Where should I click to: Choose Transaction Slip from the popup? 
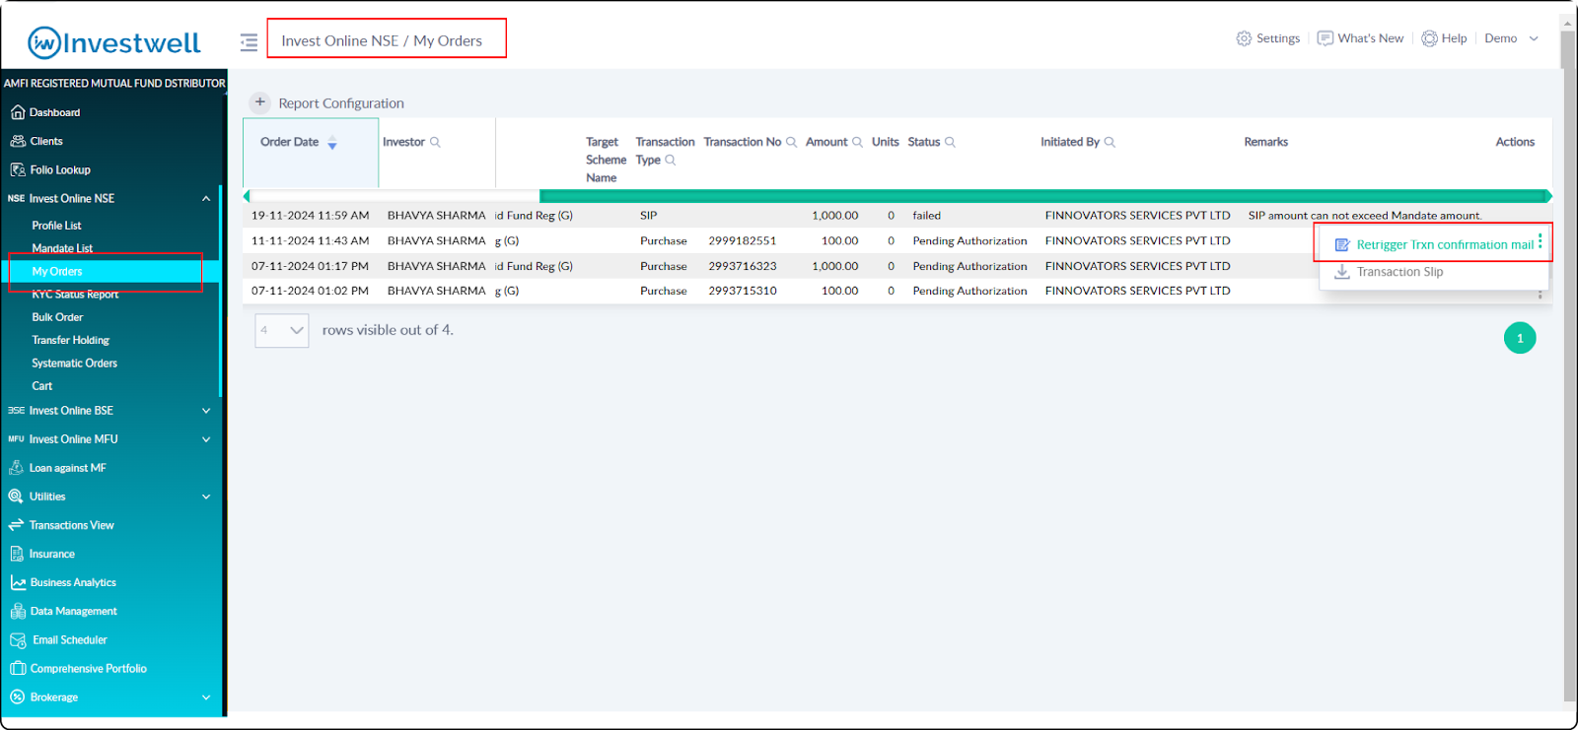coord(1389,272)
